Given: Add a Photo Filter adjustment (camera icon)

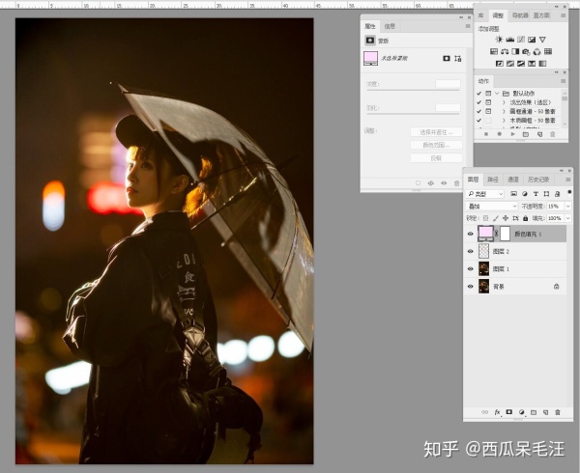Looking at the screenshot, I should (526, 51).
